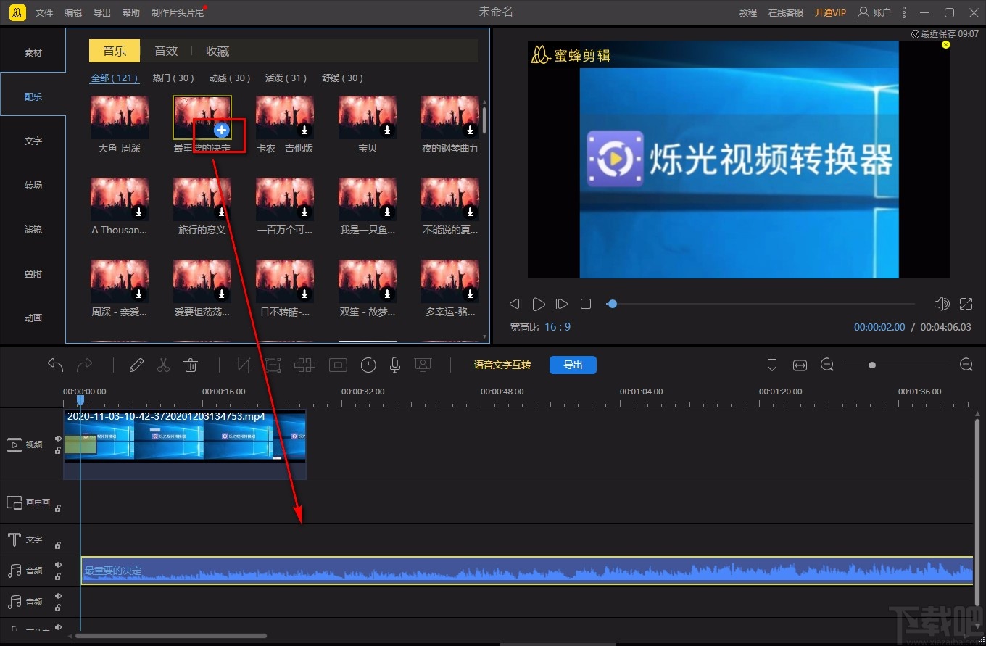Viewport: 986px width, 646px height.
Task: Play the preview video
Action: [539, 304]
